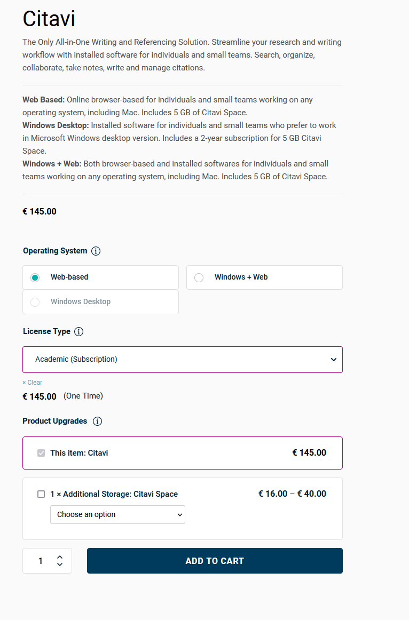Click the quantity input field
409x620 pixels.
[x=41, y=561]
